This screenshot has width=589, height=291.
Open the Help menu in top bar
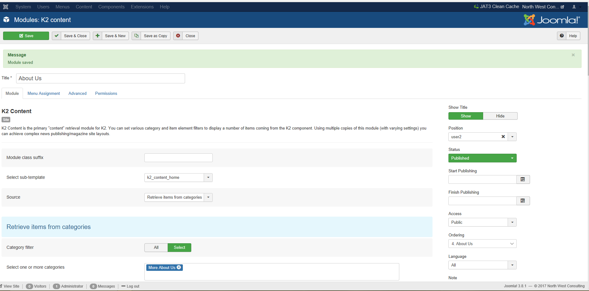165,7
